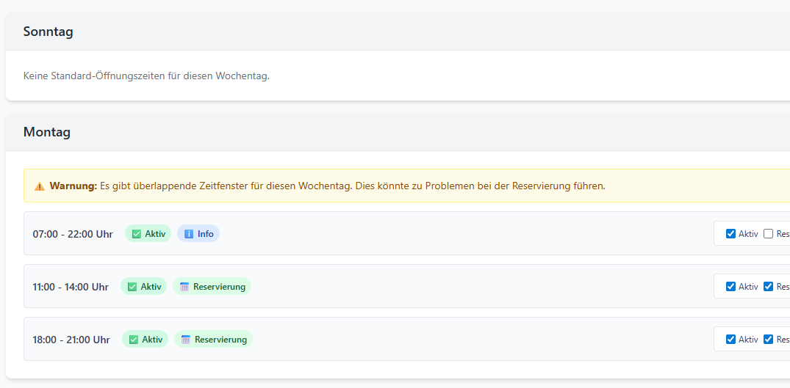Click the Reservierung badge in the 11:00 - 14:00 row
This screenshot has width=790, height=388.
pyautogui.click(x=212, y=287)
